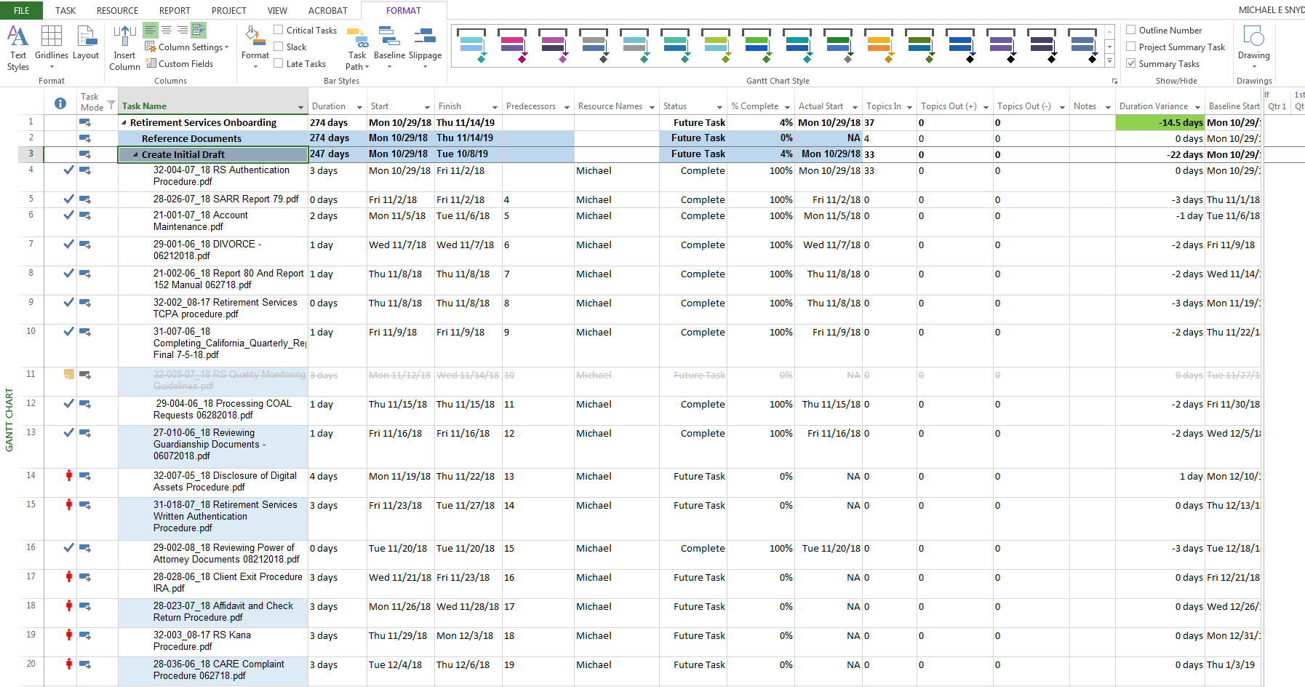
Task: Uncheck Summary Tasks checkbox
Action: (x=1131, y=63)
